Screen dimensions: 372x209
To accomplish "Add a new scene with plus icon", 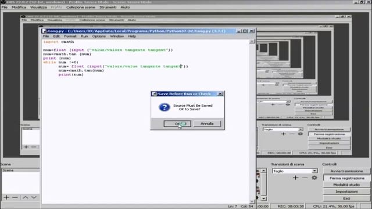I will click(x=6, y=197).
